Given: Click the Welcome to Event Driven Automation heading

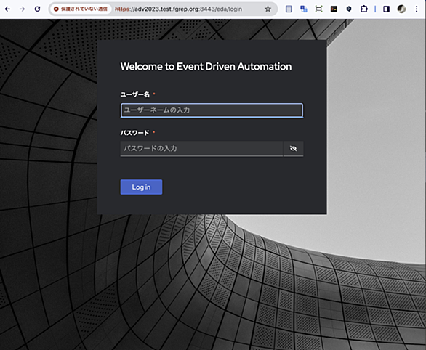Looking at the screenshot, I should (206, 67).
